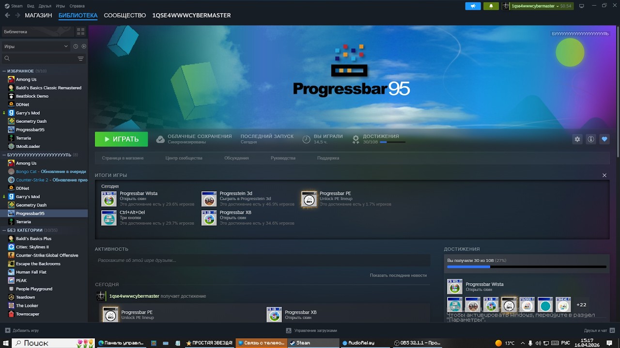
Task: Open the Справка (Help) menu
Action: pyautogui.click(x=77, y=6)
